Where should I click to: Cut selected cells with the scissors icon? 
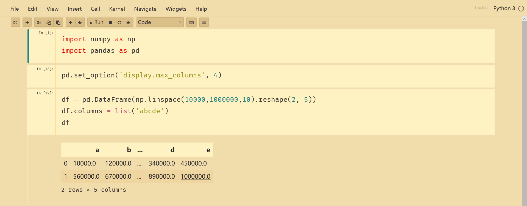(39, 22)
